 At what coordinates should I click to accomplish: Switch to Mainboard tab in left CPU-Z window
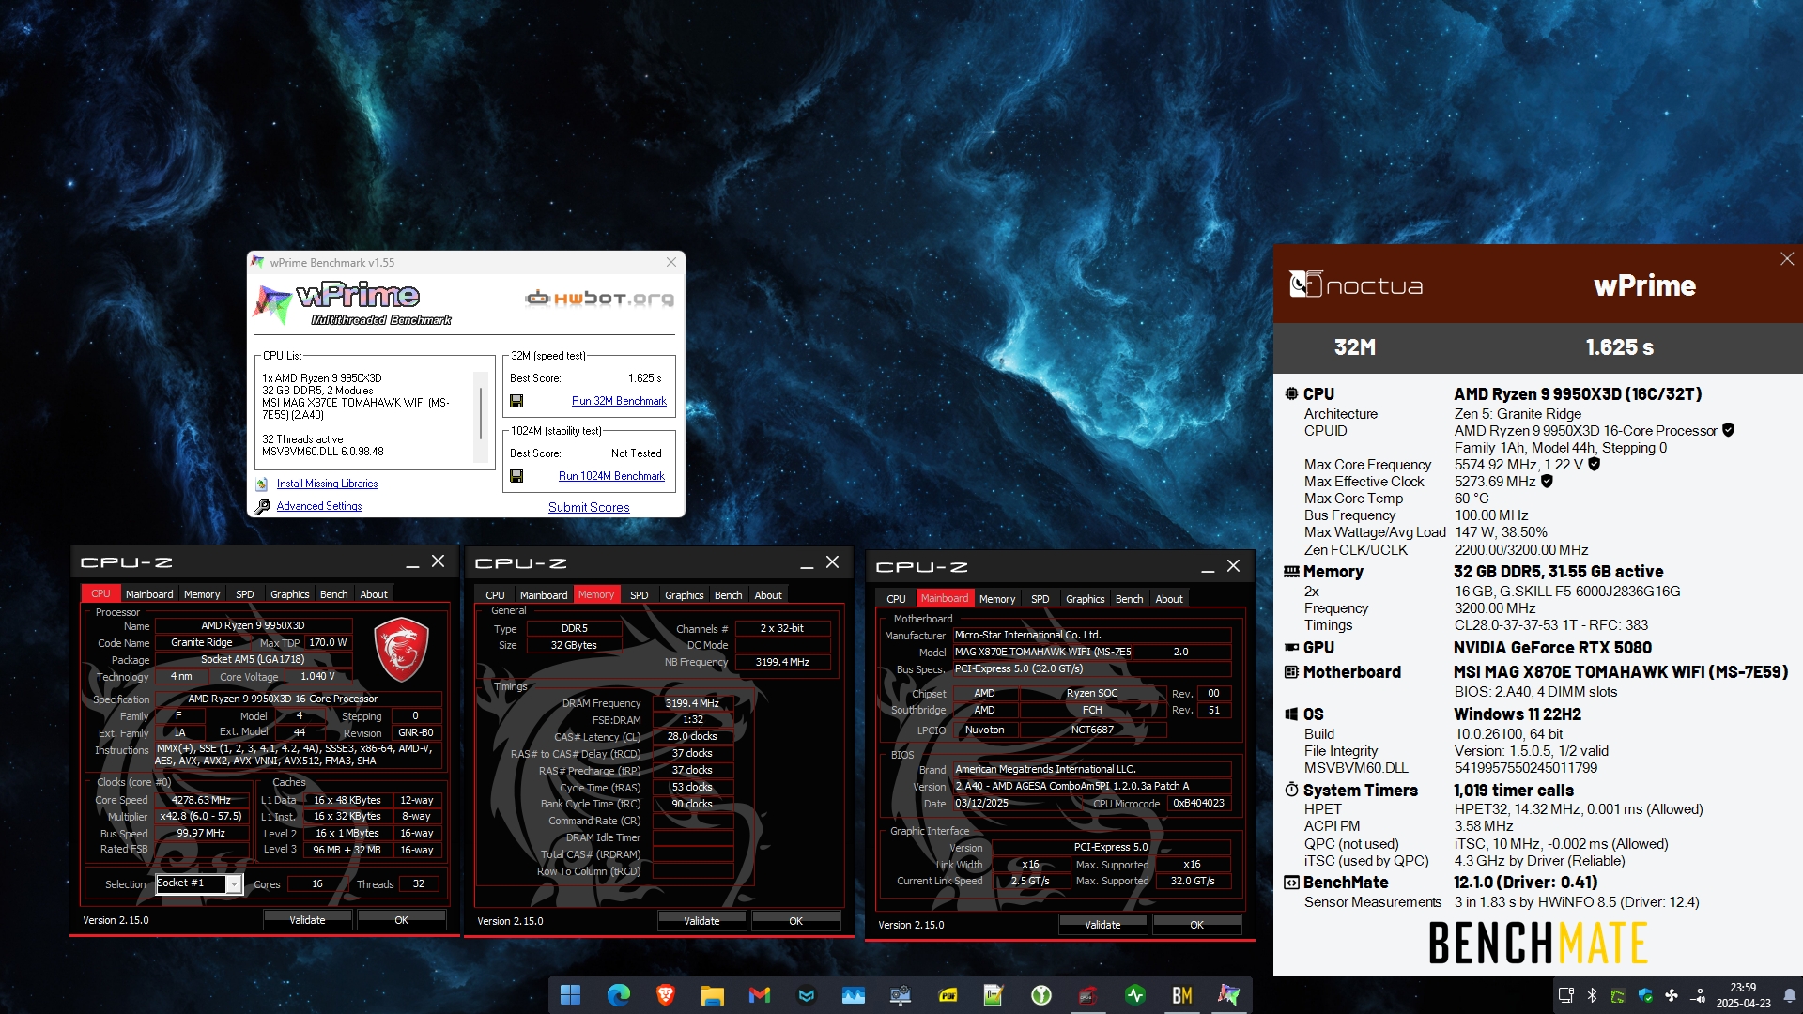(149, 594)
